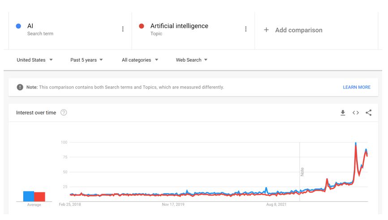Open the Artificial intelligence topic options menu
Viewport: 388px width, 220px height.
click(x=246, y=29)
